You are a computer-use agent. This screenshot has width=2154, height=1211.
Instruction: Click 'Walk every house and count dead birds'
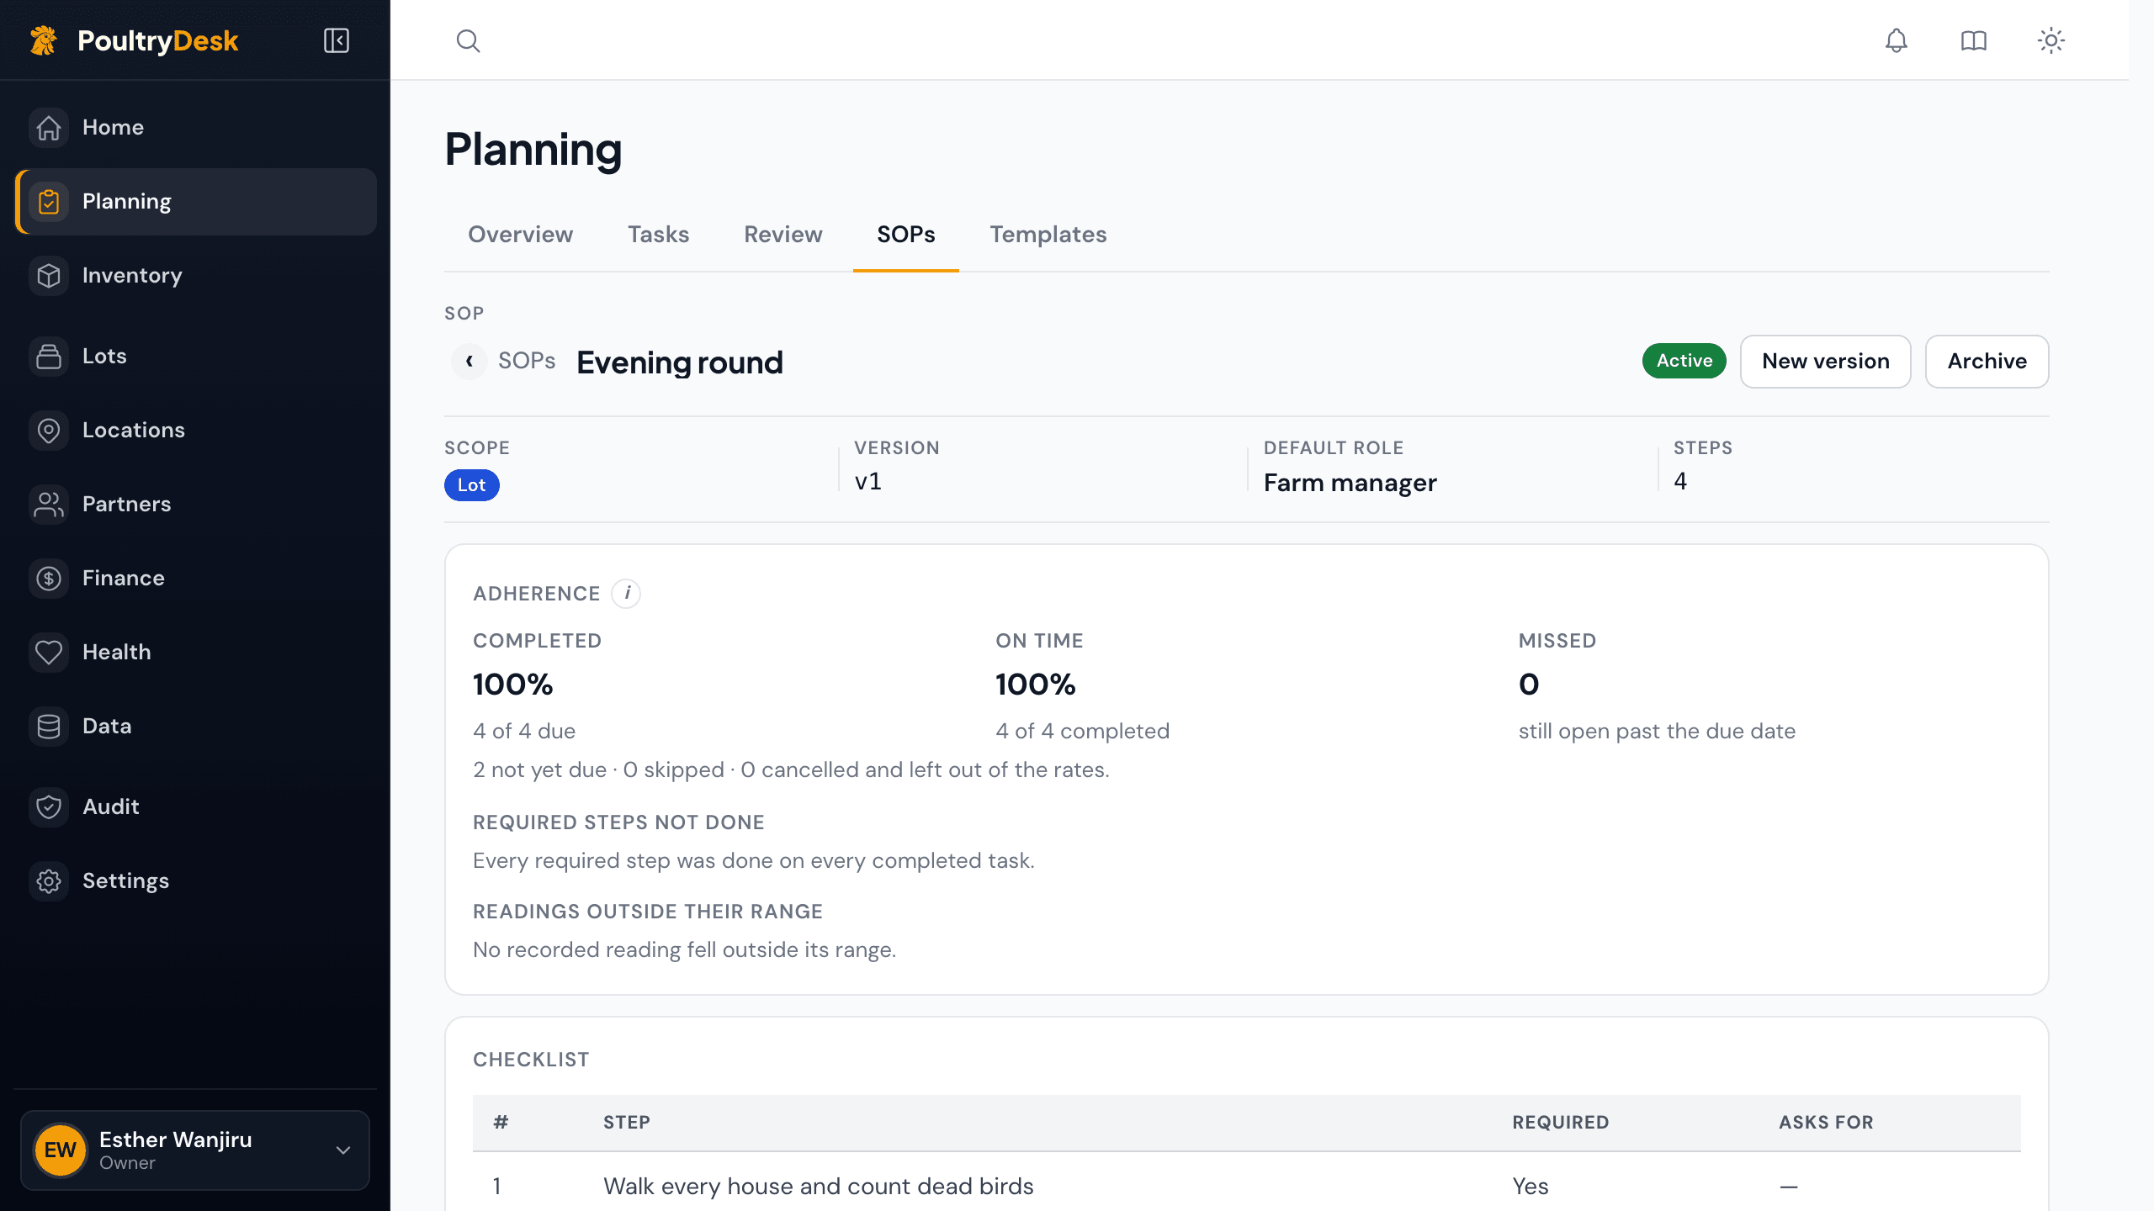[x=818, y=1187]
